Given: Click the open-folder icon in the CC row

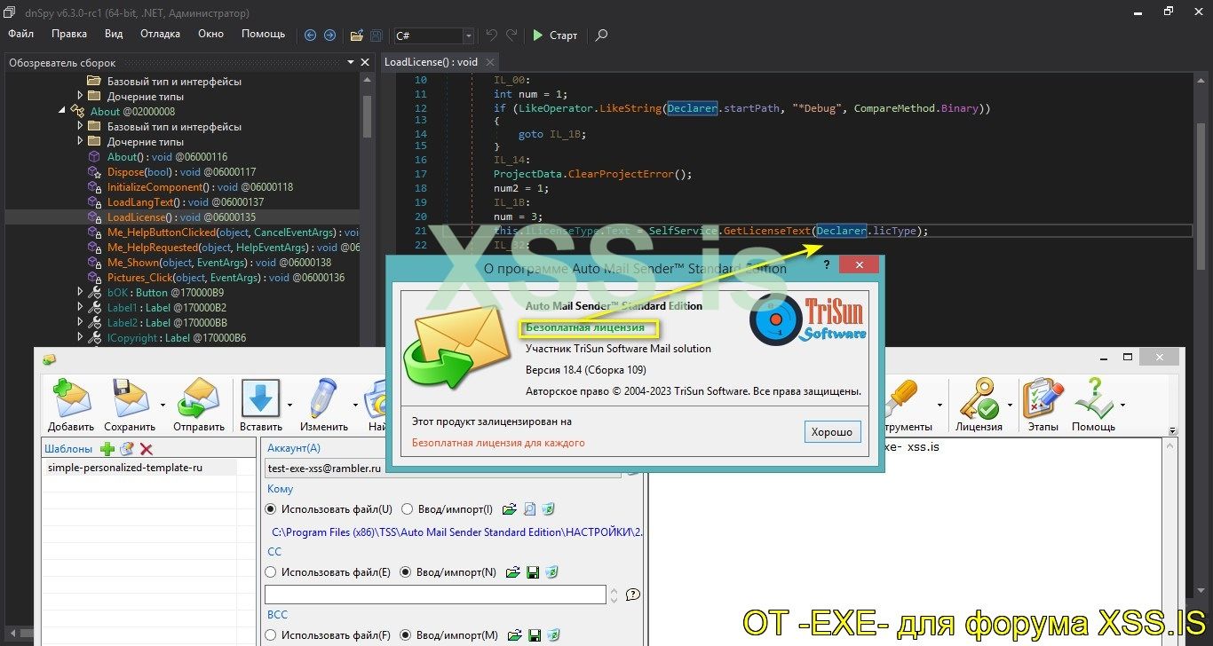Looking at the screenshot, I should [513, 572].
